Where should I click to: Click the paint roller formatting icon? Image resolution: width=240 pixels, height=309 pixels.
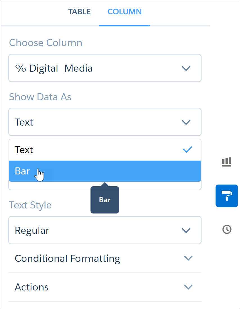pos(227,196)
